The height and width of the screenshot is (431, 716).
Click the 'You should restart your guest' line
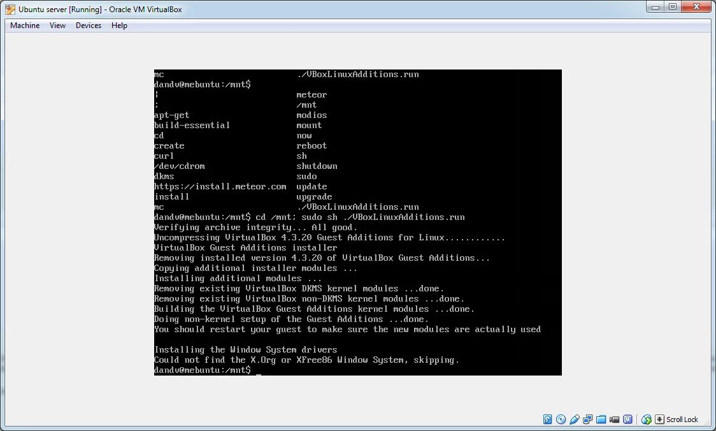tap(348, 330)
